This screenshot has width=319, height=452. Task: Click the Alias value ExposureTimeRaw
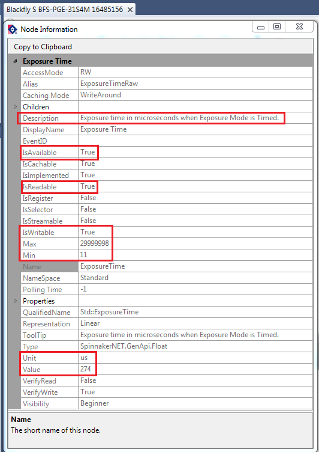pyautogui.click(x=195, y=84)
